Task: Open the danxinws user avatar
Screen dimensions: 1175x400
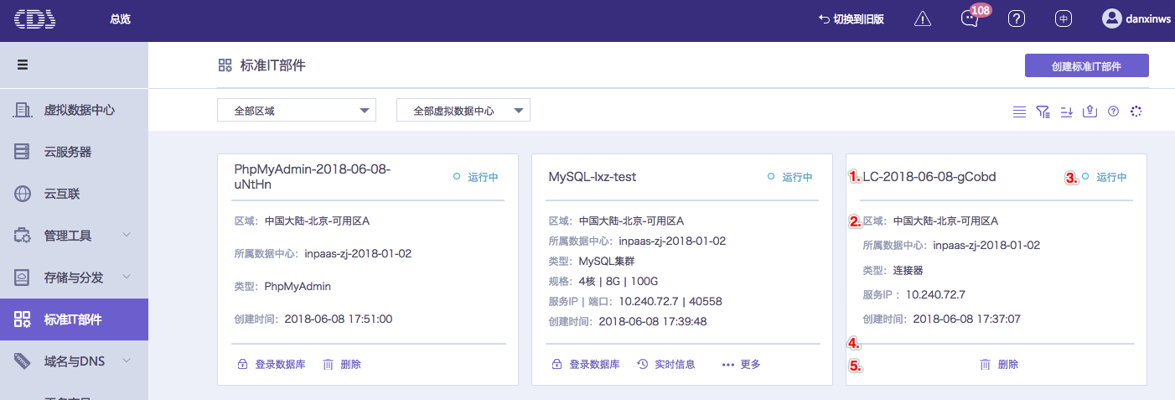Action: (1111, 18)
